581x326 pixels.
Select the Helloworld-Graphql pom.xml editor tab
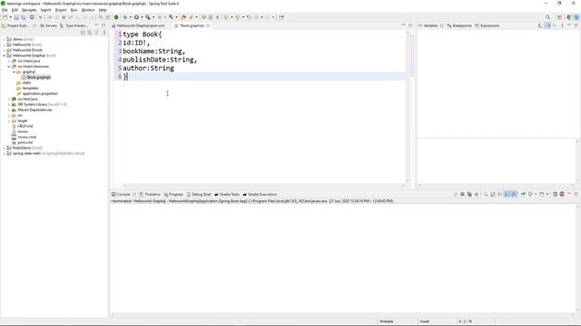tap(139, 26)
